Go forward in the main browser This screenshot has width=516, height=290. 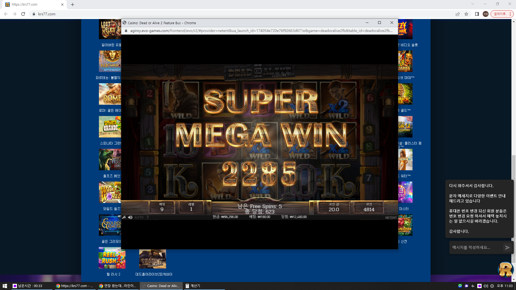15,14
